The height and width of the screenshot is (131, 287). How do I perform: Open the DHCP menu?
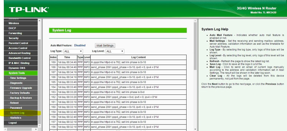tap(21, 28)
